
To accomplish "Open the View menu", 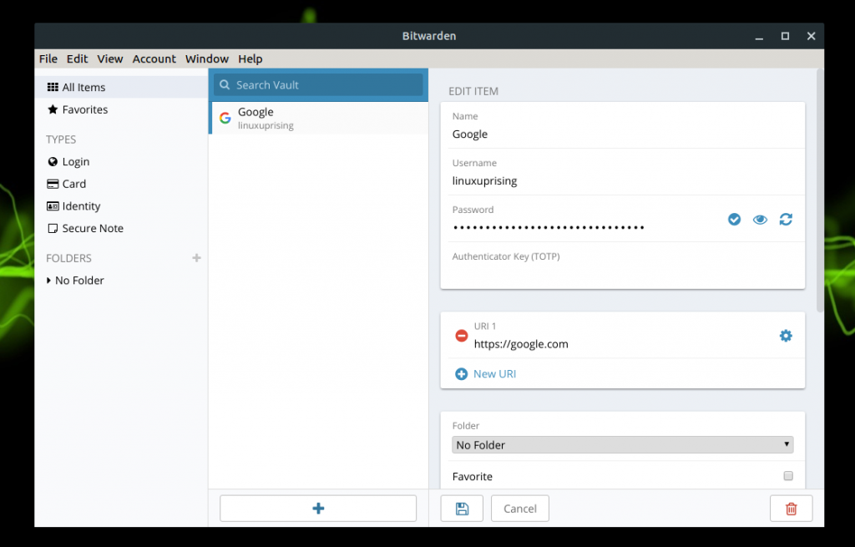I will 109,58.
